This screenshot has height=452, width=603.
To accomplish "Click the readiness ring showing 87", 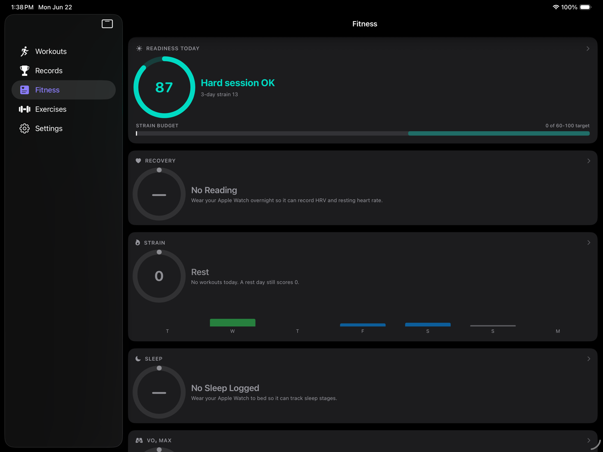I will (x=164, y=87).
